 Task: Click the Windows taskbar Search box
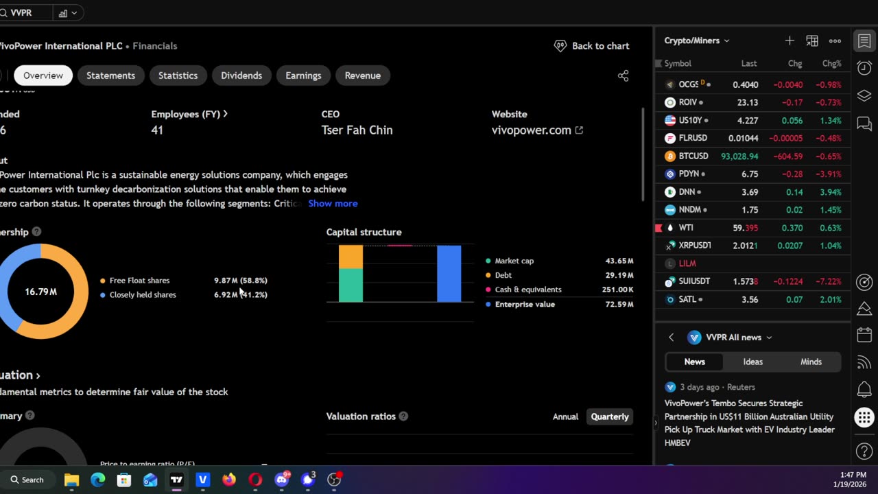pos(27,480)
